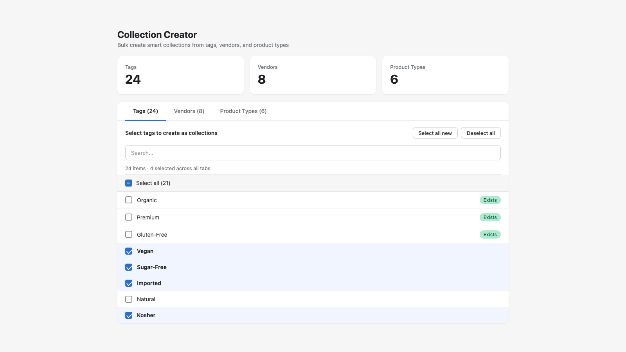Click the Deselect all button
The height and width of the screenshot is (352, 626).
pyautogui.click(x=480, y=133)
